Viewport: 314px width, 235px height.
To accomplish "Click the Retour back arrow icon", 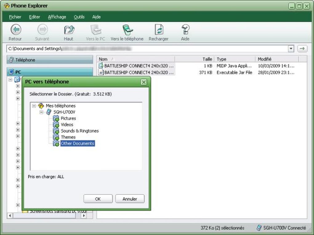I will pyautogui.click(x=16, y=30).
